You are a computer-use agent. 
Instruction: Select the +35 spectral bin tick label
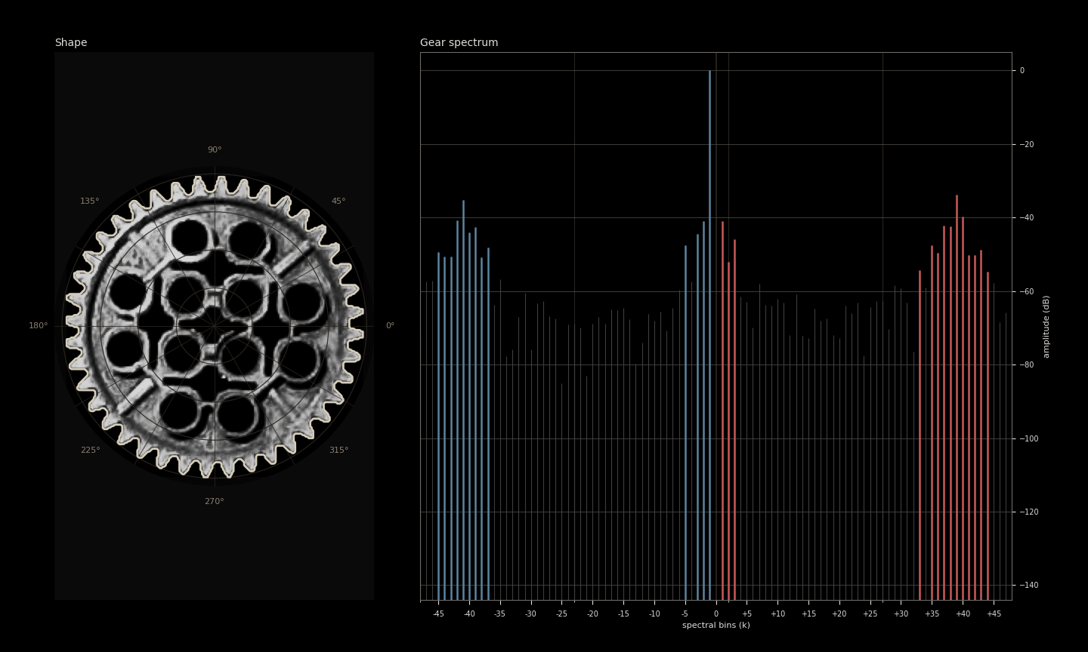[932, 614]
